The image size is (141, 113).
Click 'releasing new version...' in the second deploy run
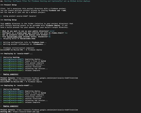[x=36, y=101]
